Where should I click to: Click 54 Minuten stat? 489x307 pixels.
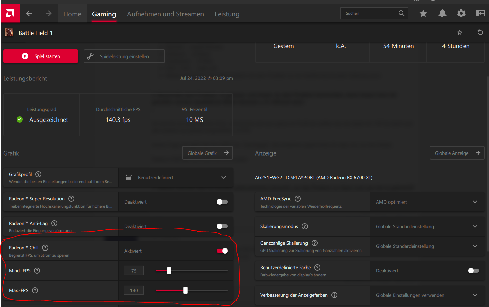point(398,46)
